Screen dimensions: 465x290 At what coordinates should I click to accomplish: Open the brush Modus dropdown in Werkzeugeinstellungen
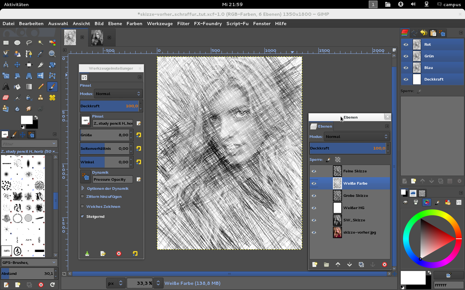click(118, 94)
